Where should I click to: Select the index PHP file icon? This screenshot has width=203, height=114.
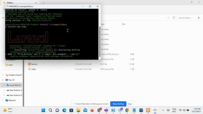[29, 69]
